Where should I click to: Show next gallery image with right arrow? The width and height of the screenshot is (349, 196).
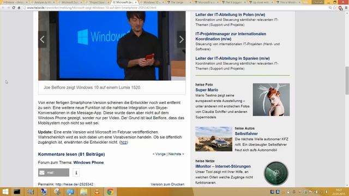(181, 40)
